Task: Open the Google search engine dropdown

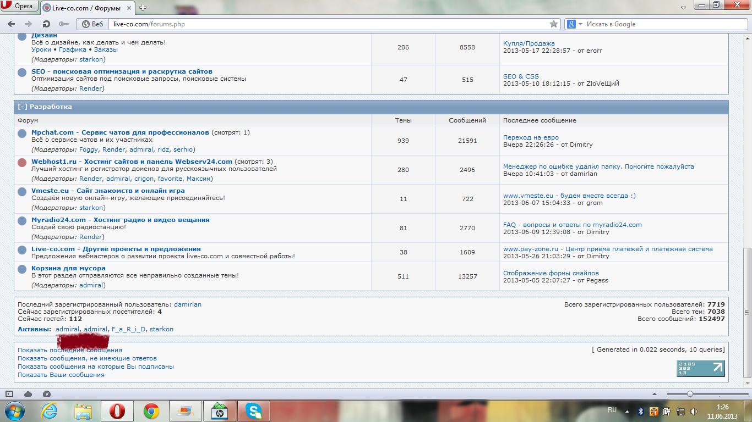Action: 573,24
